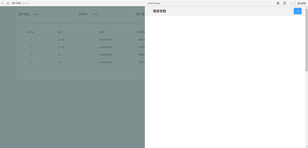
Task: Click the 需求文档 panel heading
Action: [x=159, y=11]
